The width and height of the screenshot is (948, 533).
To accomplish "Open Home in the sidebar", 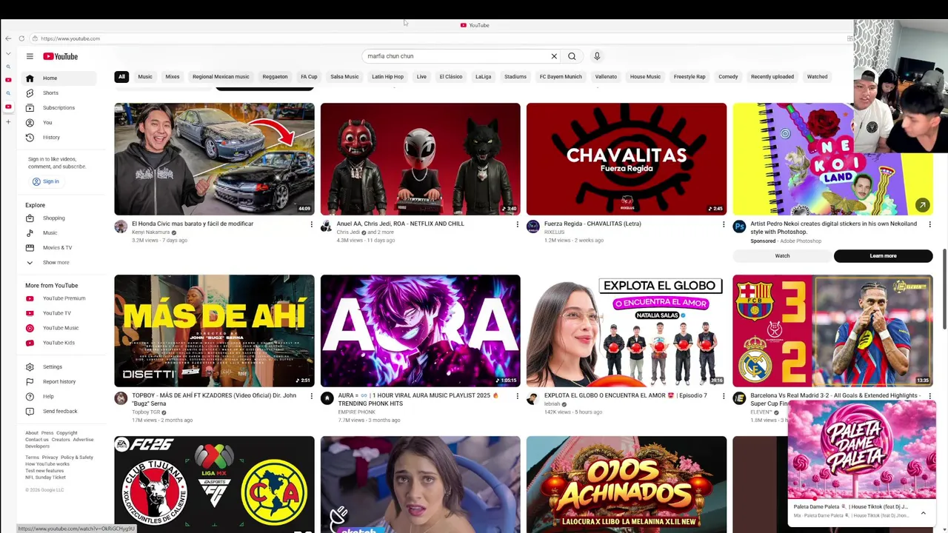I will pyautogui.click(x=59, y=78).
